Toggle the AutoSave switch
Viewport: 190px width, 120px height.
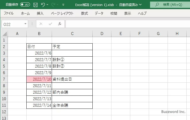25,5
